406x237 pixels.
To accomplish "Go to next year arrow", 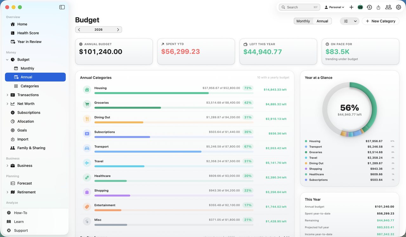I will pos(118,30).
